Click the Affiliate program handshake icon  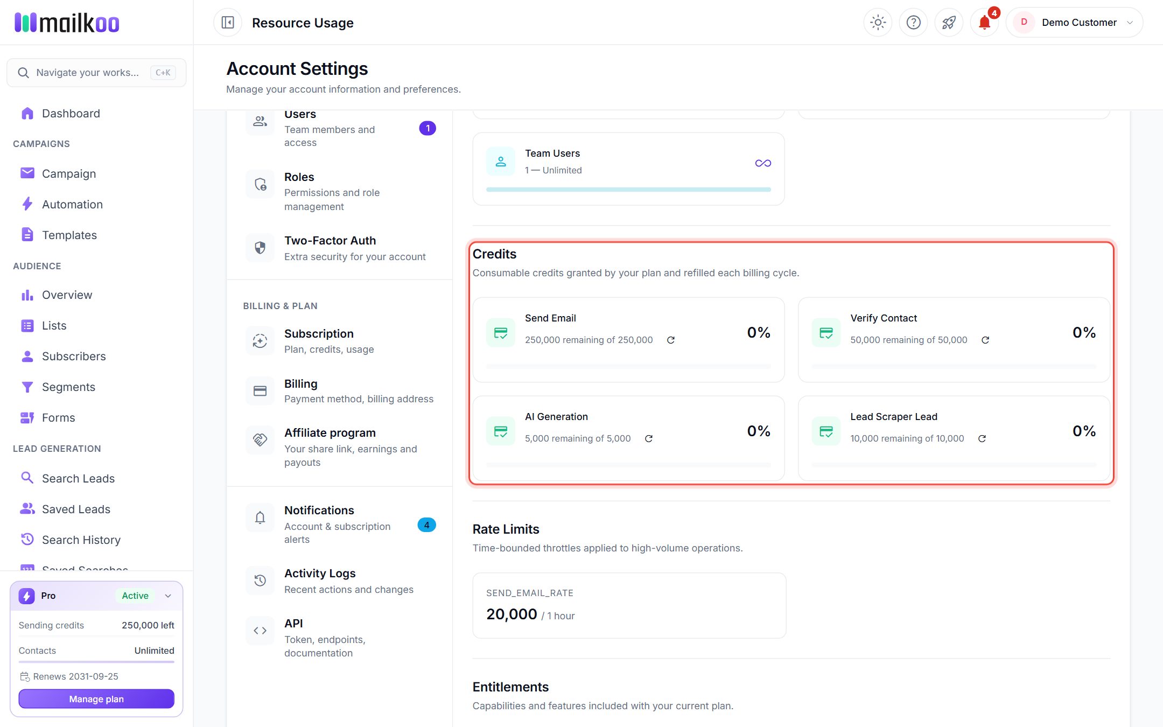pos(260,440)
